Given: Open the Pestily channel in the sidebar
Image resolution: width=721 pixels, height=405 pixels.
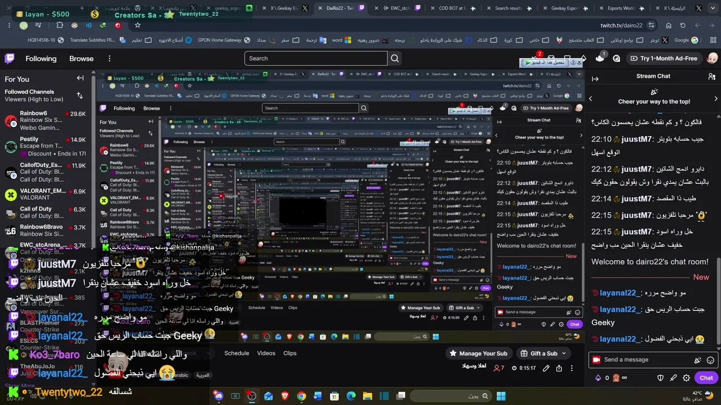Looking at the screenshot, I should pyautogui.click(x=45, y=146).
